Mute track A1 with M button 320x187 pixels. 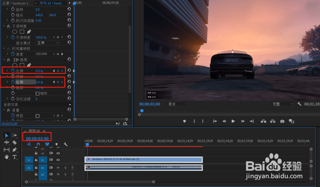[x=58, y=168]
